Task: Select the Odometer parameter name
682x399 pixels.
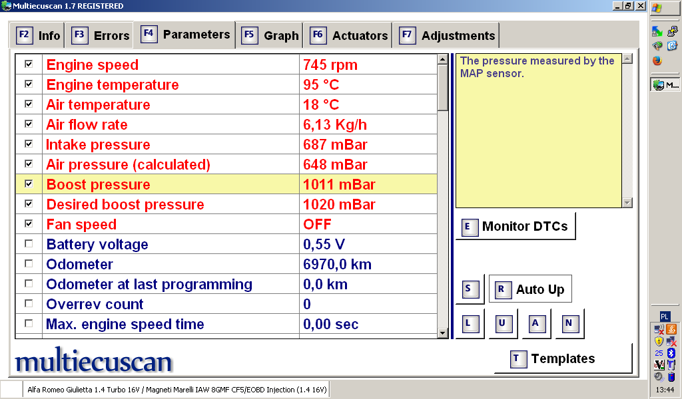Action: 80,265
